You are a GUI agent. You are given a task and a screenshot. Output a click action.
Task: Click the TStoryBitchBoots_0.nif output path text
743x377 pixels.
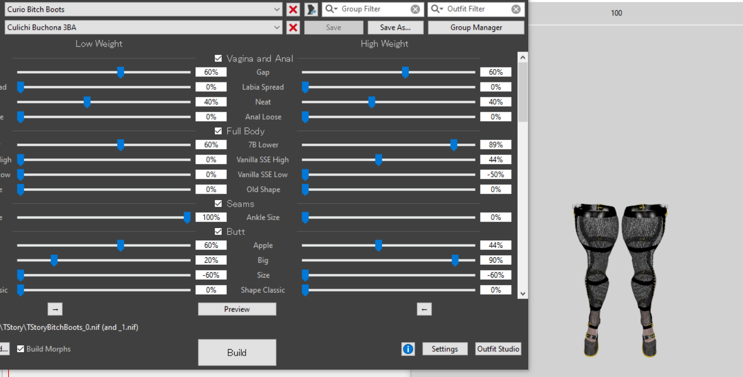coord(69,327)
